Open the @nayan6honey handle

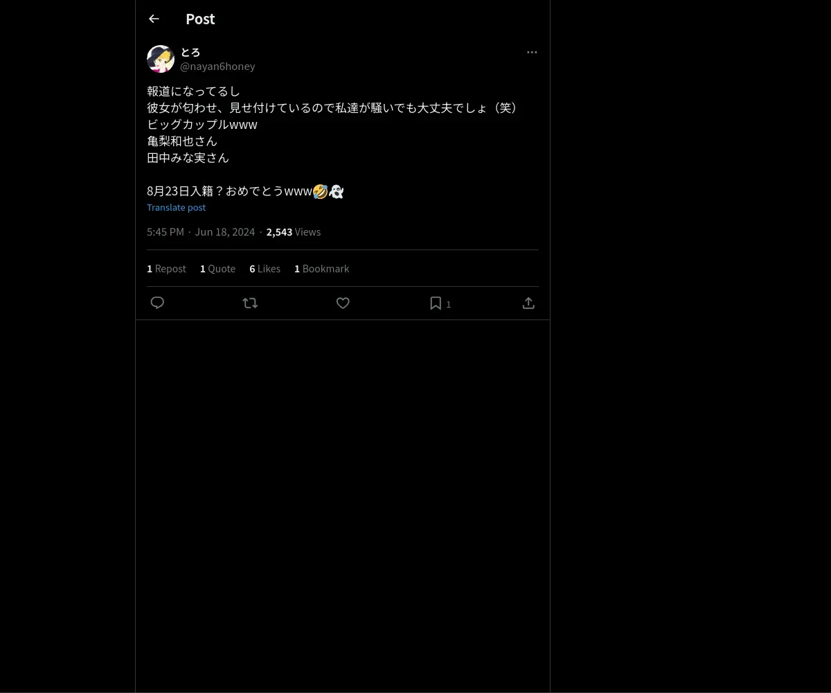(217, 66)
